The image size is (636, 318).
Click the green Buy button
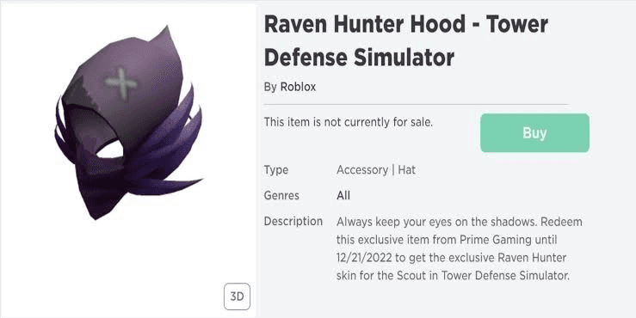(534, 133)
